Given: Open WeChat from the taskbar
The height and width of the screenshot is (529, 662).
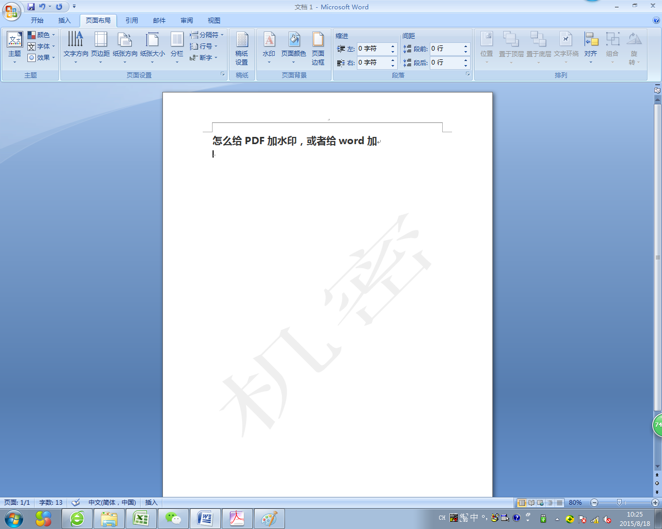Looking at the screenshot, I should coord(173,518).
